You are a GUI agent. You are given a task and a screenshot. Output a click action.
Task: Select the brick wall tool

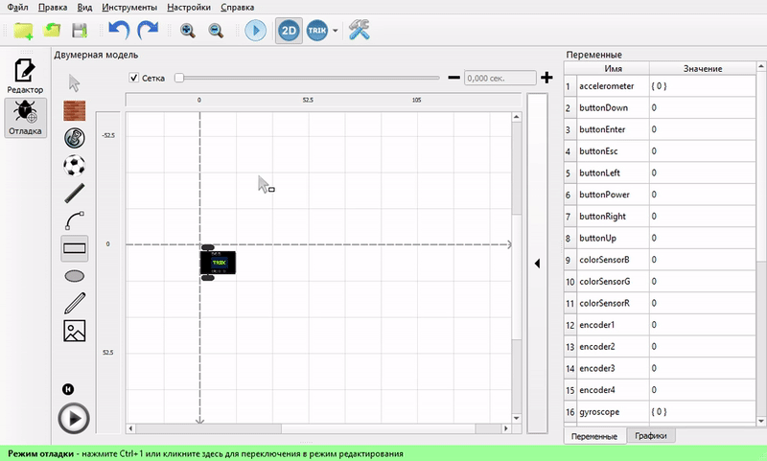tap(75, 110)
